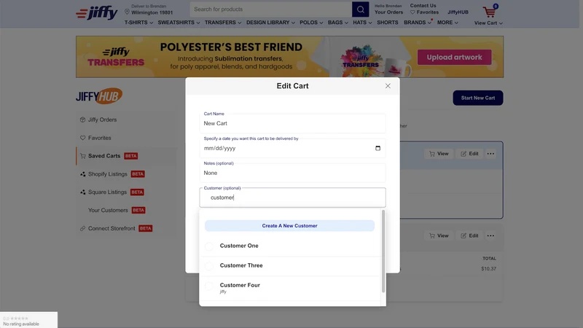
Task: Open the JiffyHUB header link
Action: point(458,12)
